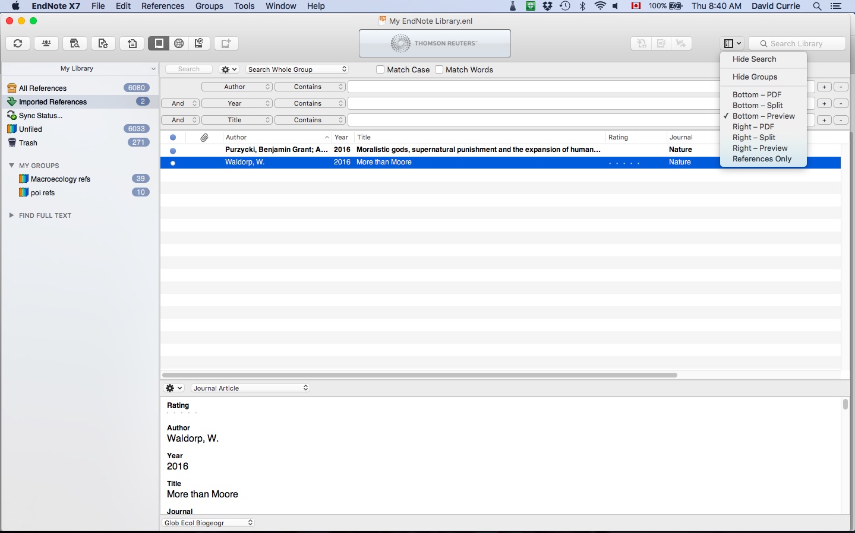Click the Search button

pyautogui.click(x=189, y=69)
